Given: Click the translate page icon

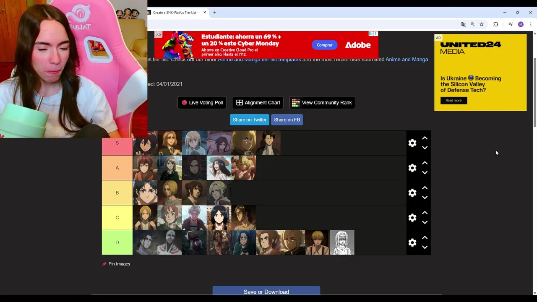Looking at the screenshot, I should coord(464,24).
